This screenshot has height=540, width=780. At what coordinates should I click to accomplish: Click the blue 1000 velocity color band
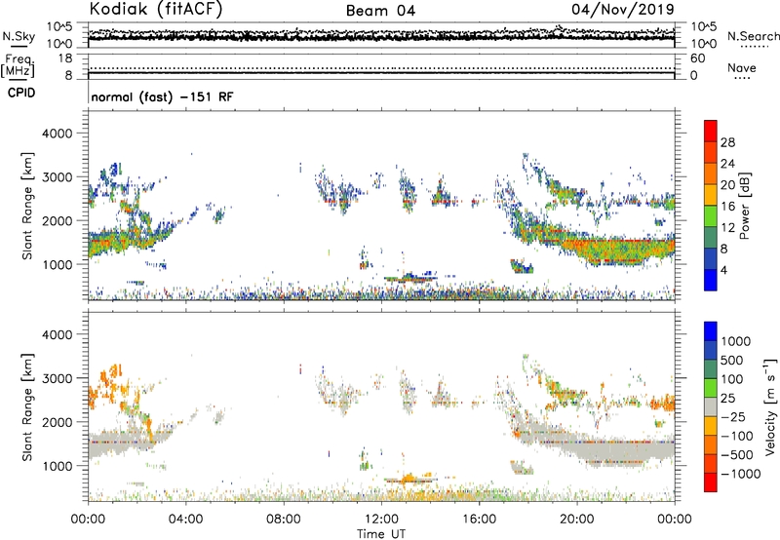711,331
